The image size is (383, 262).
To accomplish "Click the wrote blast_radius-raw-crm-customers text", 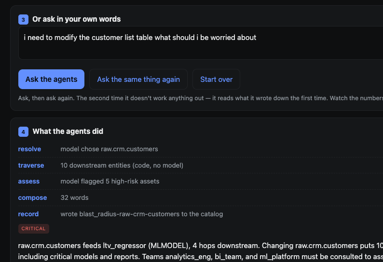I will pos(142,214).
